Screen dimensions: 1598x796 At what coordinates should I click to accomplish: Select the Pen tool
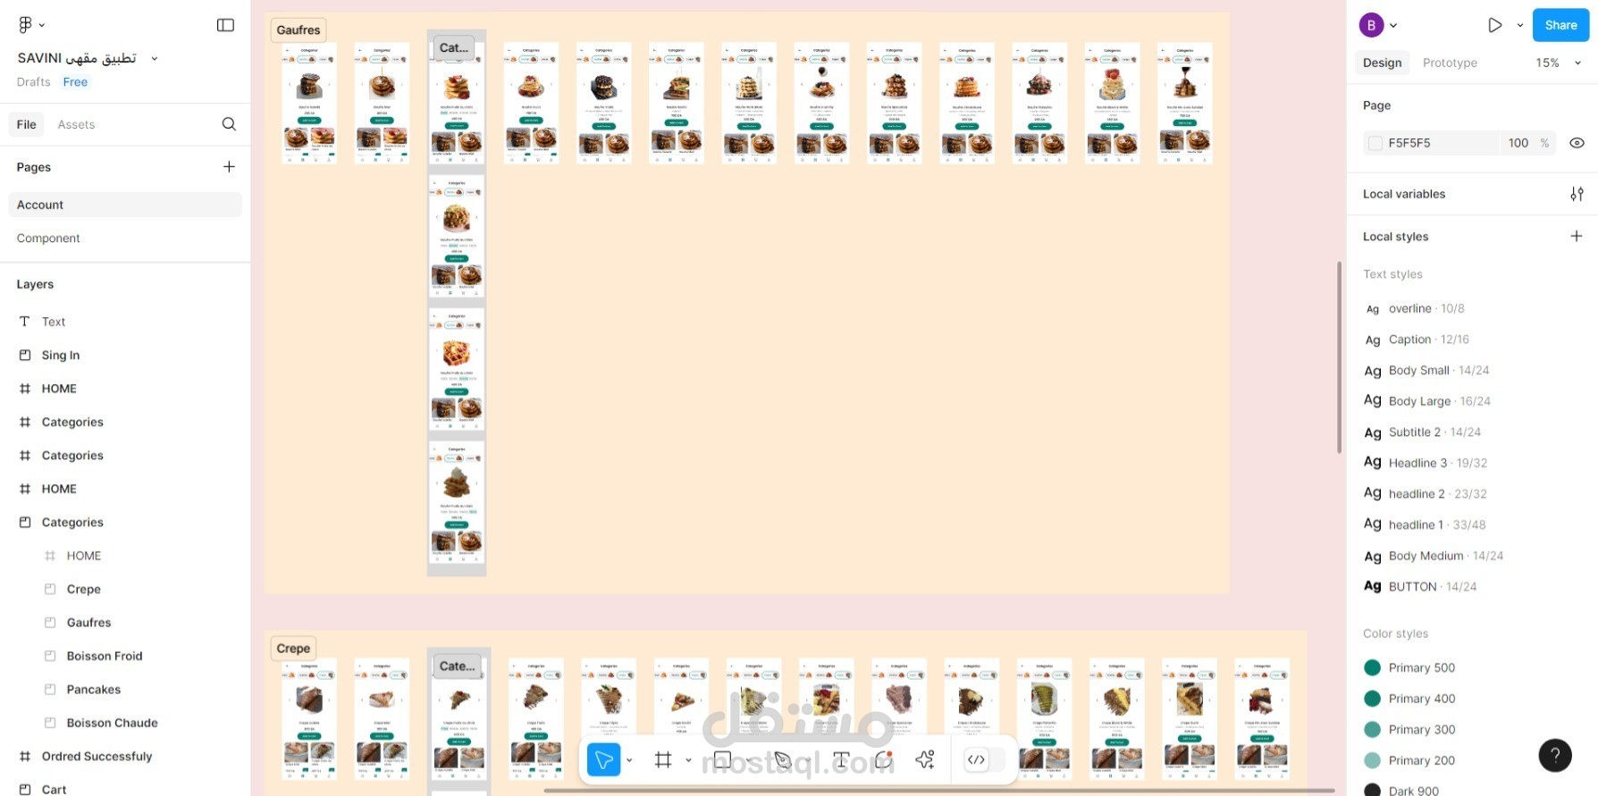click(783, 760)
